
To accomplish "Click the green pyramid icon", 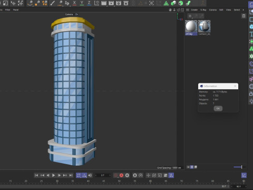I will [x=166, y=3].
